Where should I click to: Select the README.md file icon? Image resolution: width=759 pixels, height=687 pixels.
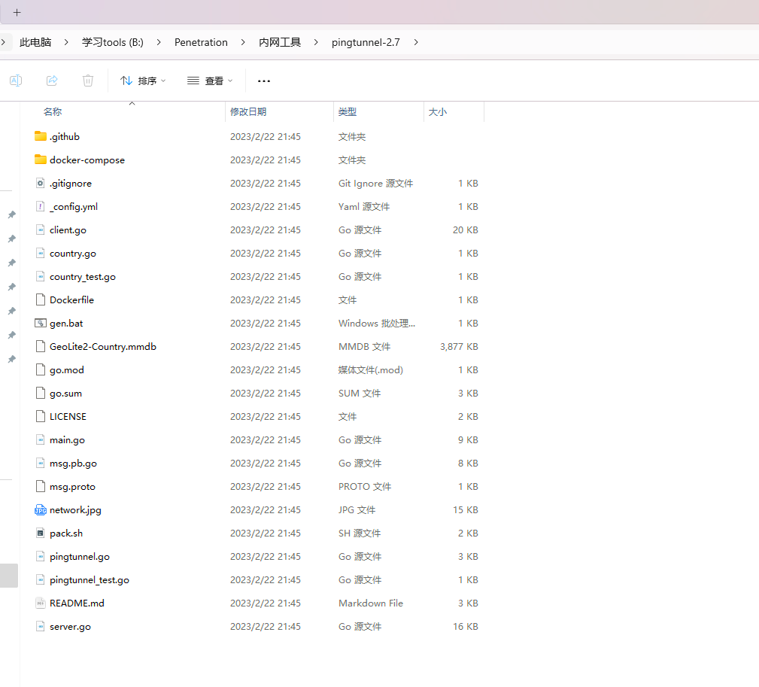41,603
